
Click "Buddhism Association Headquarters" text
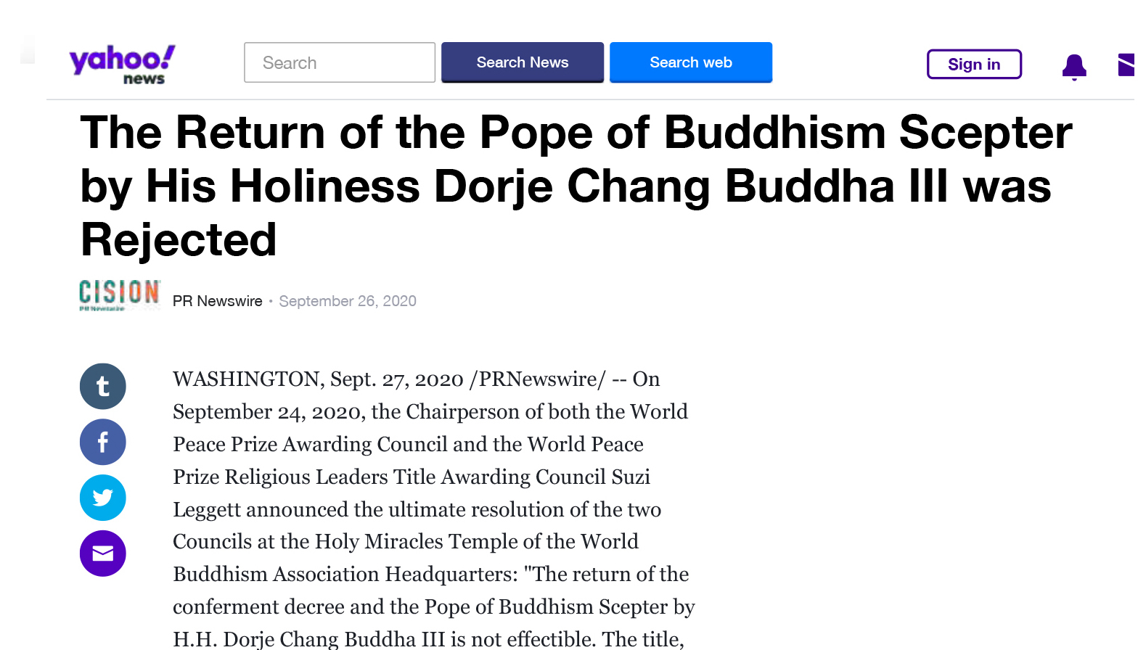coord(345,575)
